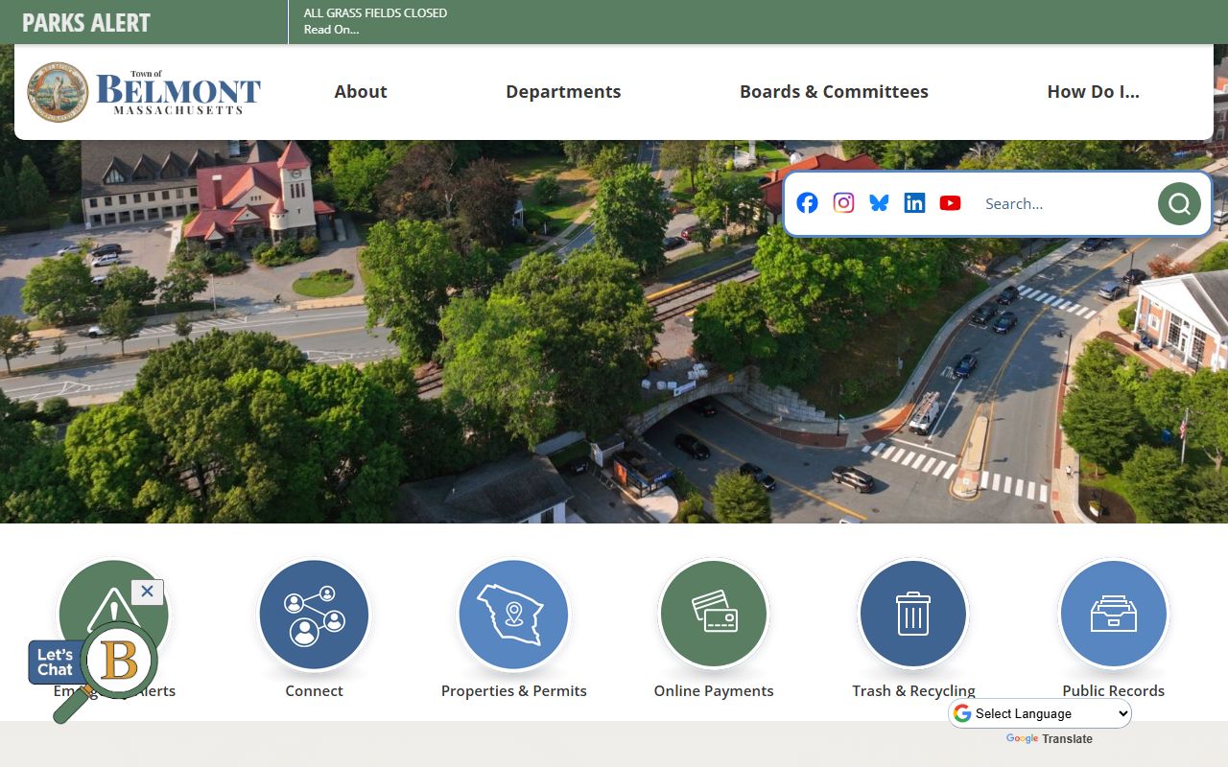This screenshot has width=1228, height=767.
Task: Click the green search magnifier button
Action: tap(1179, 203)
